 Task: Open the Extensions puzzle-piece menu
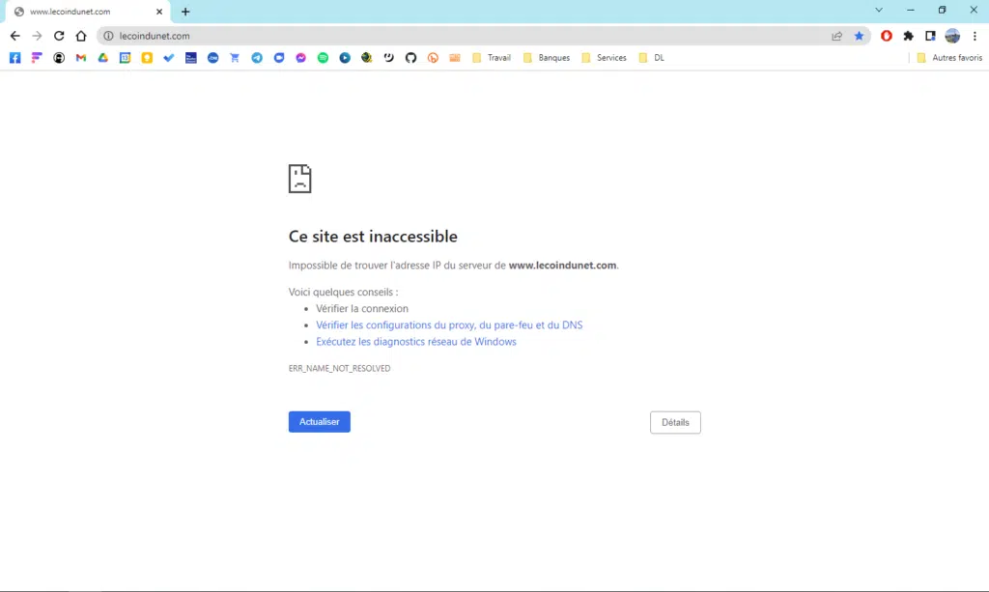point(908,36)
